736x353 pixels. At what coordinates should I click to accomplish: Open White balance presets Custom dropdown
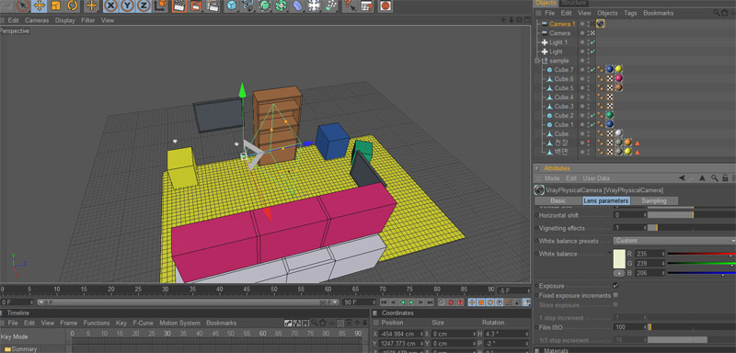[x=674, y=241]
